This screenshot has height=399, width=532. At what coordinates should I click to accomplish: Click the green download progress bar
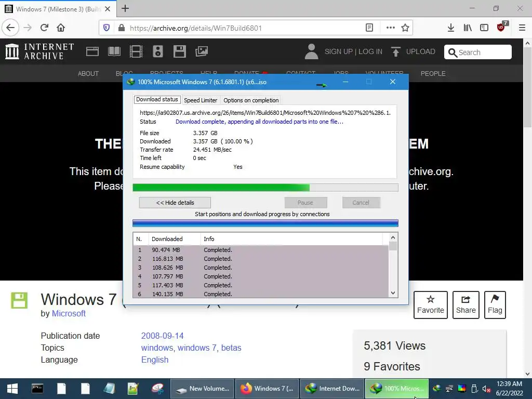(x=265, y=188)
